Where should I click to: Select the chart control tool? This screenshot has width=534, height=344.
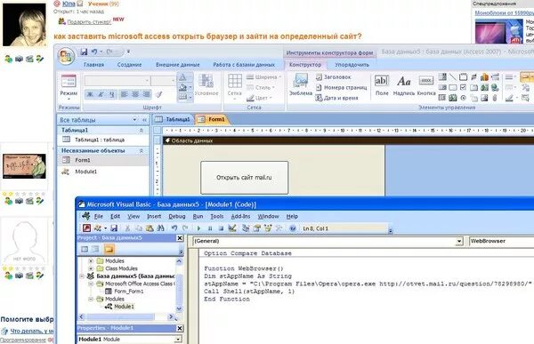coord(484,77)
